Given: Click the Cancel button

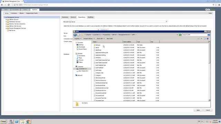Looking at the screenshot, I should coord(208,110).
